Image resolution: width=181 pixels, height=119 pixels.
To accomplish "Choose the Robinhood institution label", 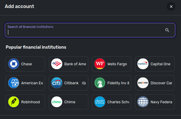I will pyautogui.click(x=31, y=102).
